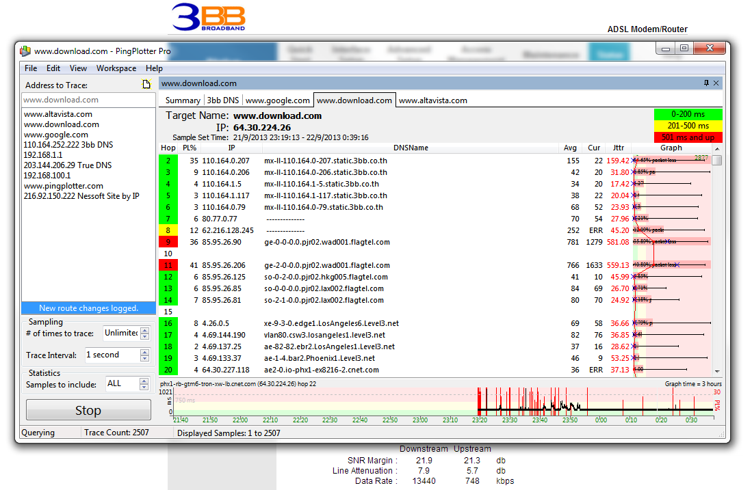Click the green 0-200 ms legend swatch
This screenshot has height=490, width=752.
click(688, 114)
